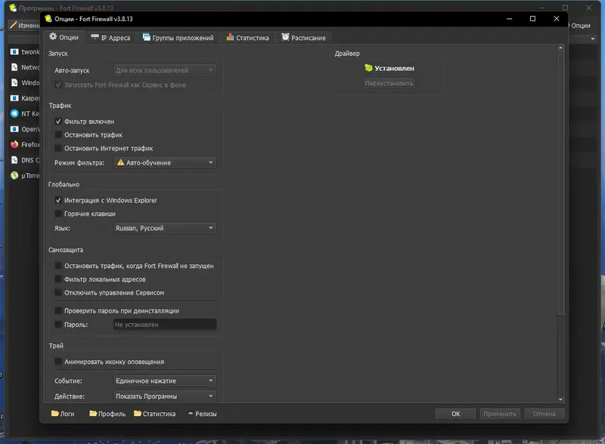Click Опции button in background Программы window
Screen dimensions: 605x444
(581, 26)
